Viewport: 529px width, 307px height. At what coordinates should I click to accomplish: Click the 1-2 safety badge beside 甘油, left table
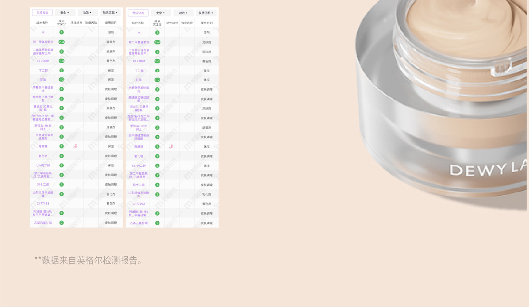tap(61, 80)
